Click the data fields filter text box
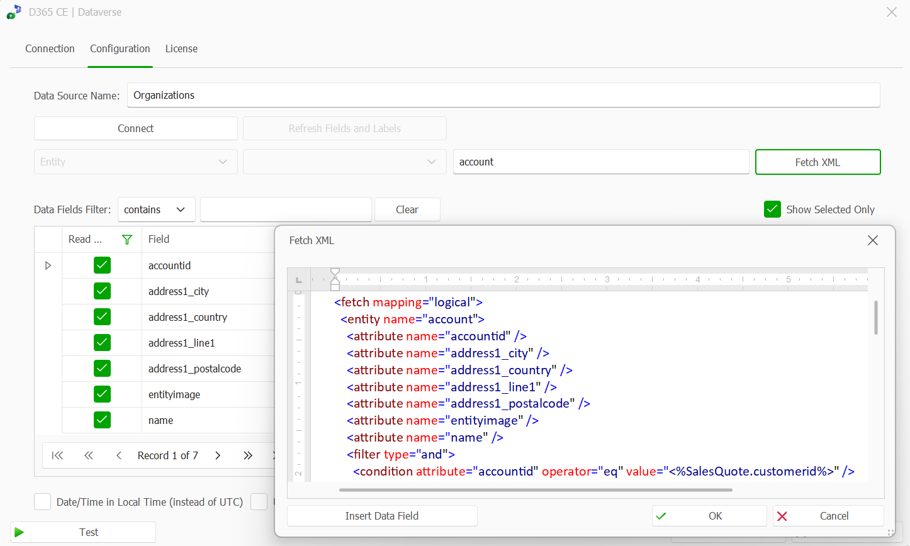The height and width of the screenshot is (546, 910). pos(286,209)
